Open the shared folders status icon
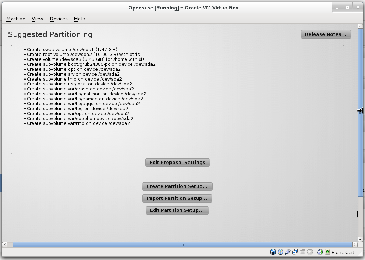This screenshot has width=365, height=260. (302, 252)
